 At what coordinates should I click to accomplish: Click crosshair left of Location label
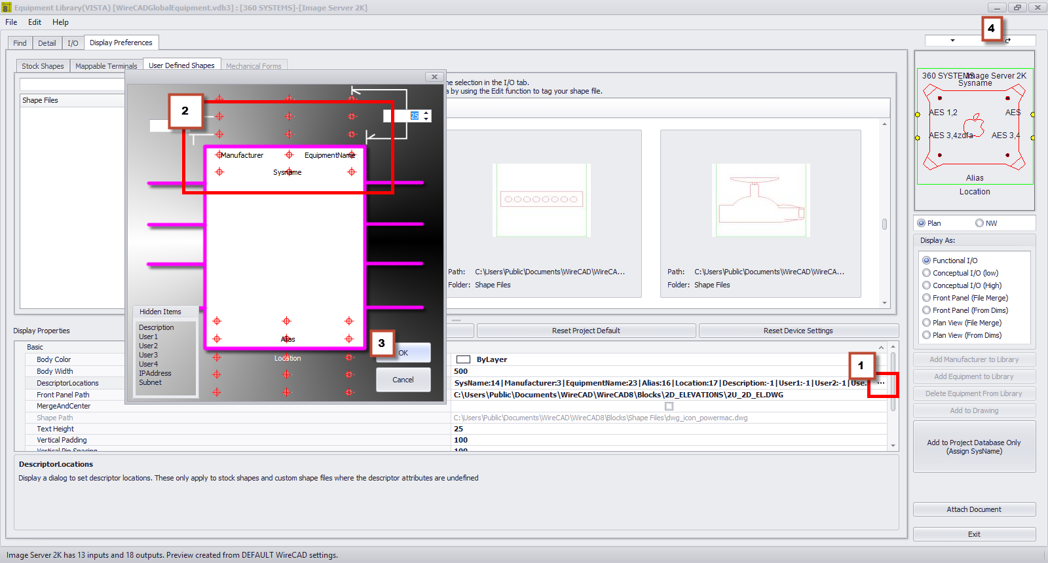click(217, 357)
